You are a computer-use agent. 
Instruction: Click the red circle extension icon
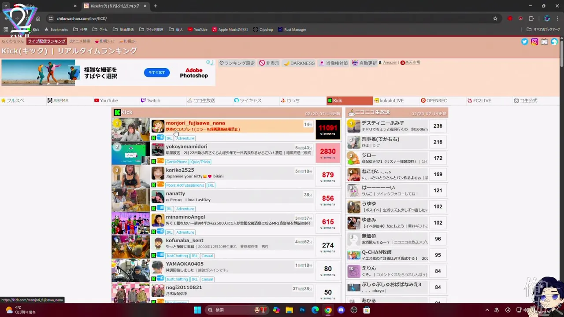click(x=510, y=18)
